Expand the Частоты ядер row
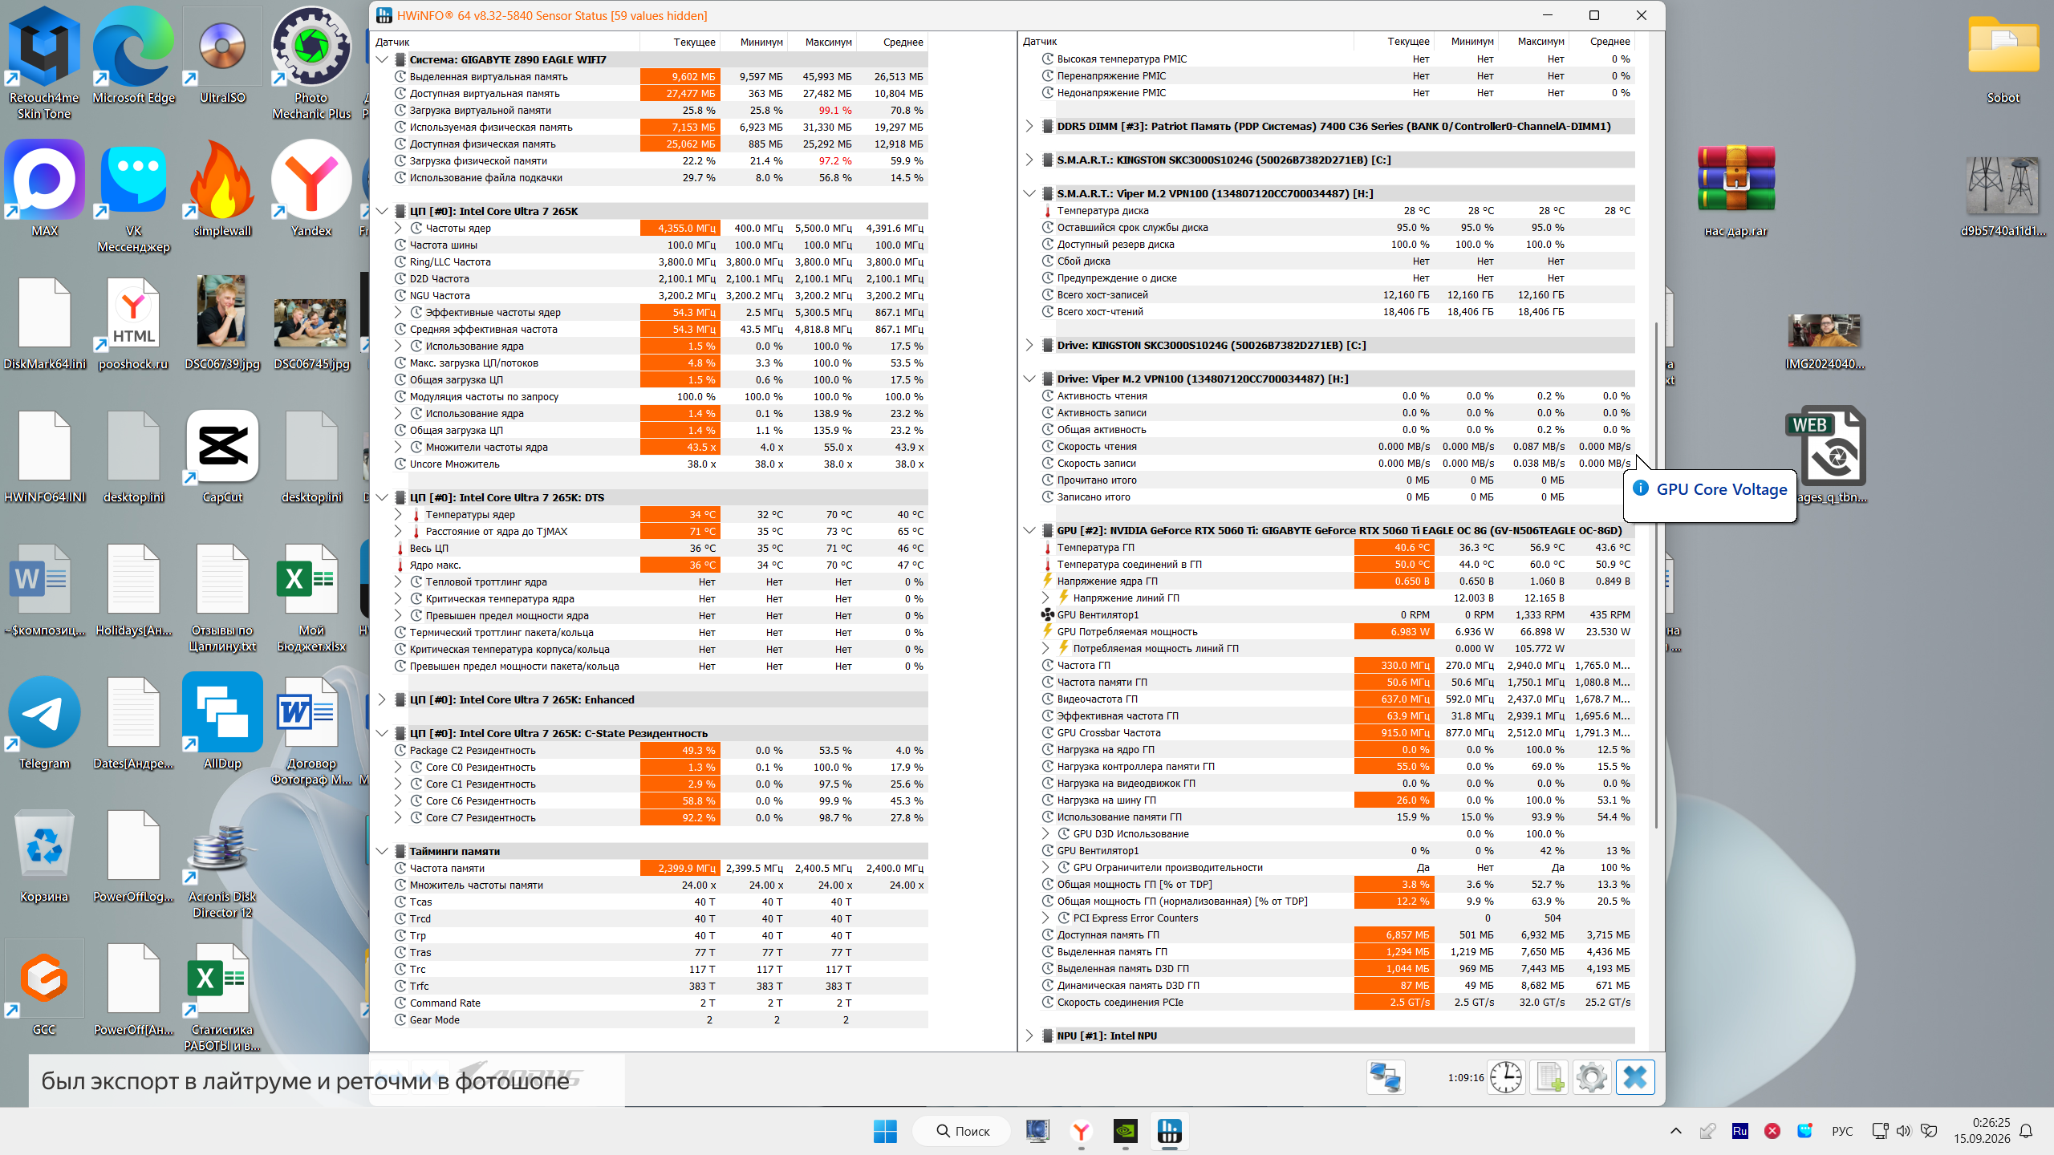 [398, 228]
